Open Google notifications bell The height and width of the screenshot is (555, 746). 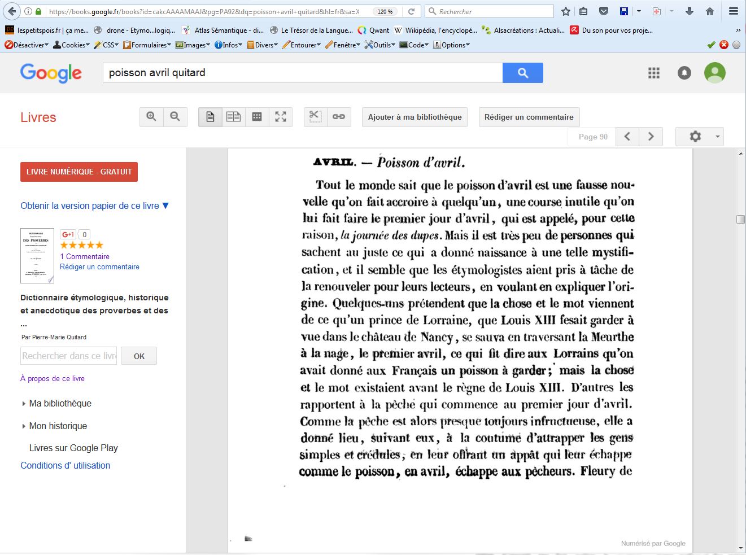click(684, 73)
